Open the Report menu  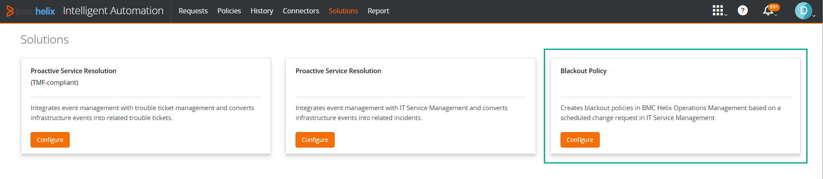coord(378,11)
